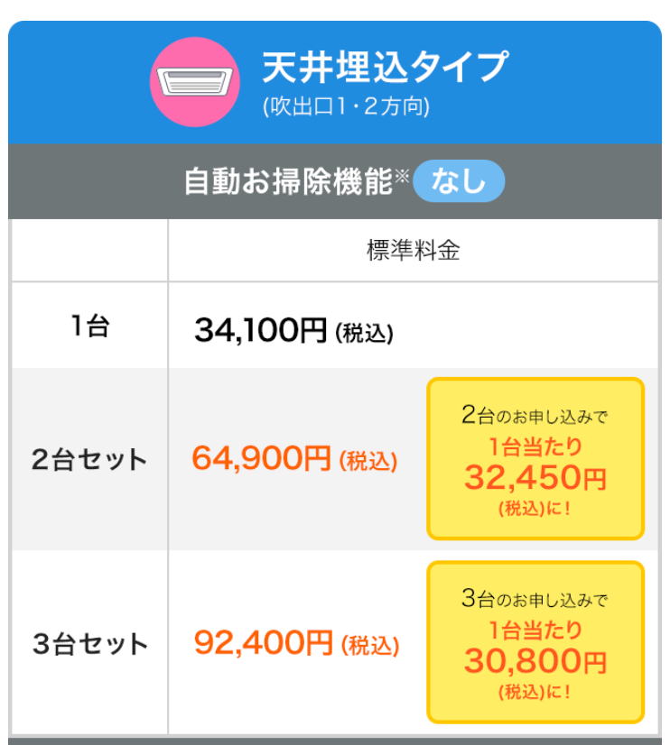Screen dimensions: 670x745
Task: Click (税込) beside the 92,400円 price
Action: [369, 646]
